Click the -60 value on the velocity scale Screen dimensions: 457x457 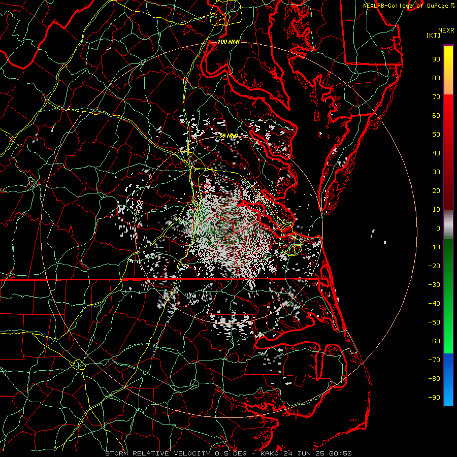point(434,341)
